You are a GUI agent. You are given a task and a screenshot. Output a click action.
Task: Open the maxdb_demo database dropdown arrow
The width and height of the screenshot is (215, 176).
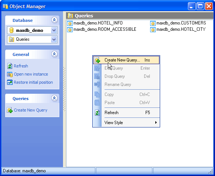pyautogui.click(x=54, y=30)
